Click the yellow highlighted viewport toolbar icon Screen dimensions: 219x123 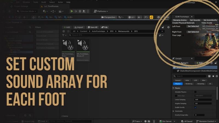151,17
